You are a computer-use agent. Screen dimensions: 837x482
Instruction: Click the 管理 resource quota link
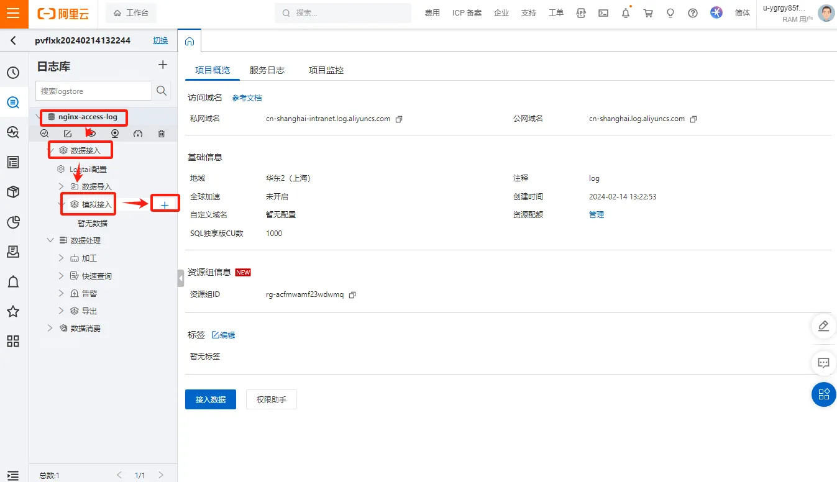point(597,214)
